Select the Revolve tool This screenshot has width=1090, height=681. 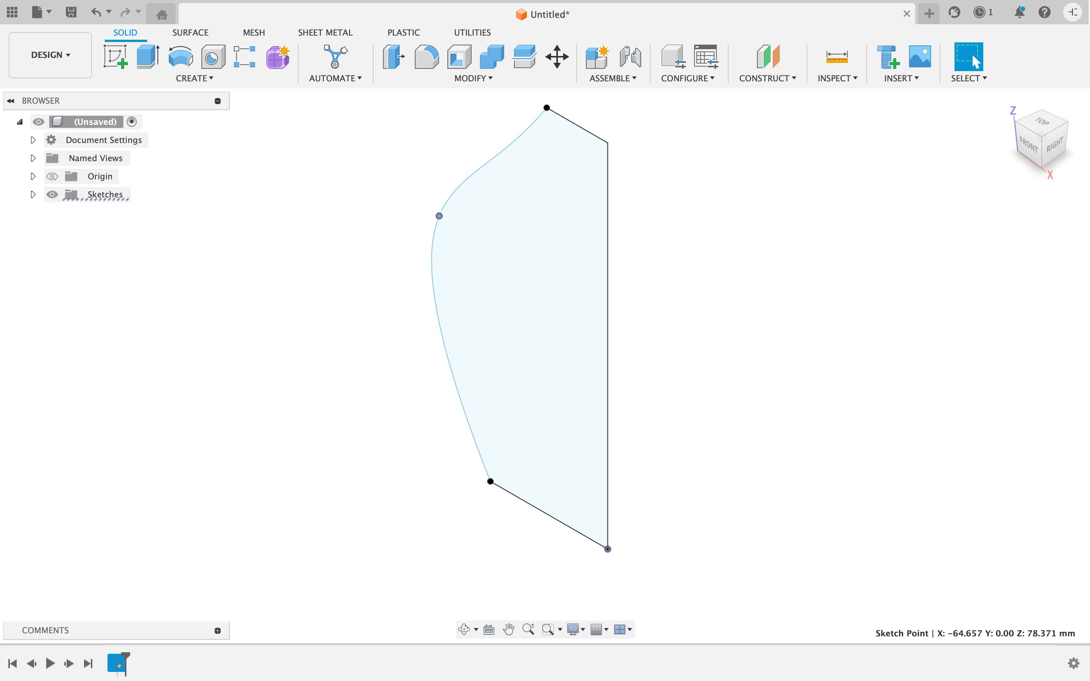[181, 57]
